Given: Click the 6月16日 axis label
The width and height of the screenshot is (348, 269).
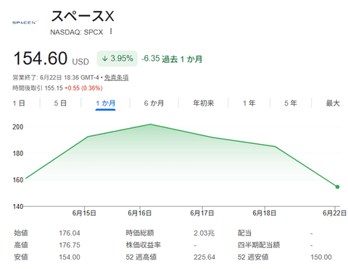Looking at the screenshot, I should click(x=140, y=213).
